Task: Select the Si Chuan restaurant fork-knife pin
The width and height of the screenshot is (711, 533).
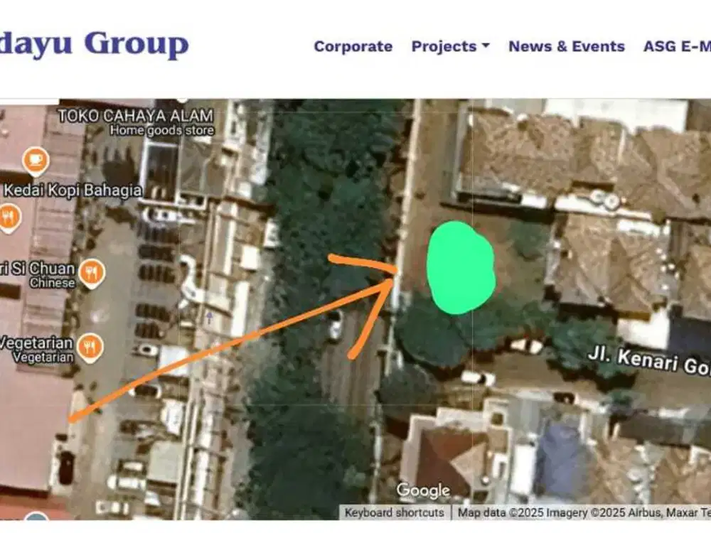Action: 92,271
